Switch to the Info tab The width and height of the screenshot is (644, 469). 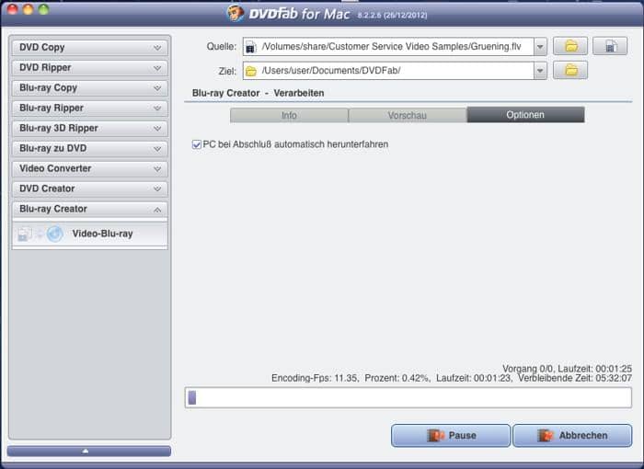289,115
